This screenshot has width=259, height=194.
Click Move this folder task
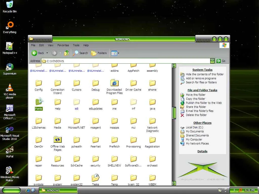point(196,95)
